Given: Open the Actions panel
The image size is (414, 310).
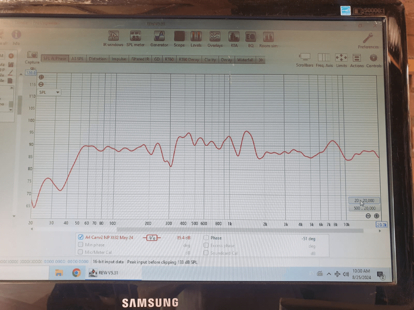Looking at the screenshot, I should coord(357,61).
